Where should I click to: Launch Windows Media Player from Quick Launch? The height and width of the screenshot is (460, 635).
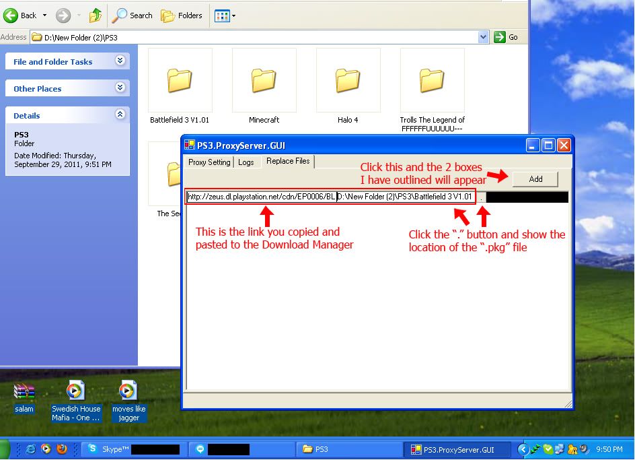pos(46,449)
